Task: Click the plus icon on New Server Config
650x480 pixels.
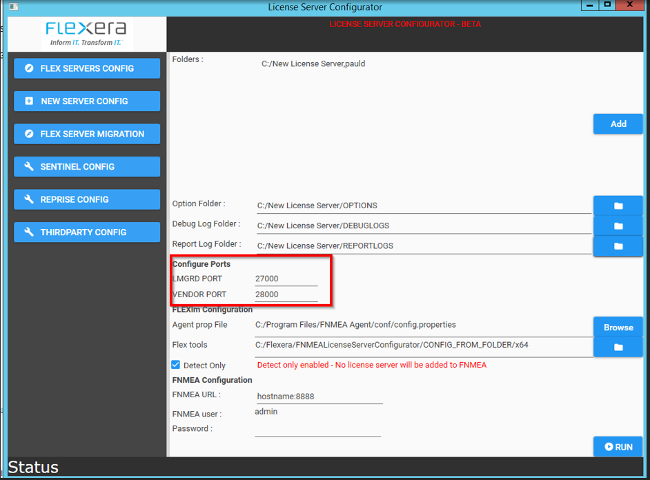Action: [29, 101]
